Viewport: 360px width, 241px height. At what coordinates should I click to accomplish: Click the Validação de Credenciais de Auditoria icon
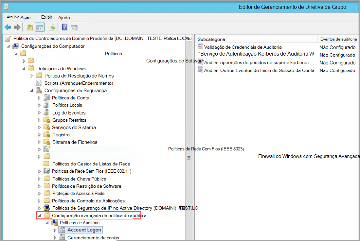tap(200, 46)
